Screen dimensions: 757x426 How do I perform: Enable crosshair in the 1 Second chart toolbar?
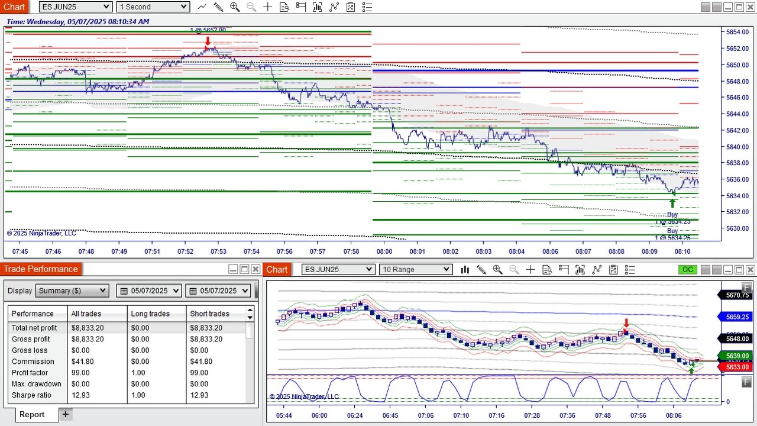point(268,7)
